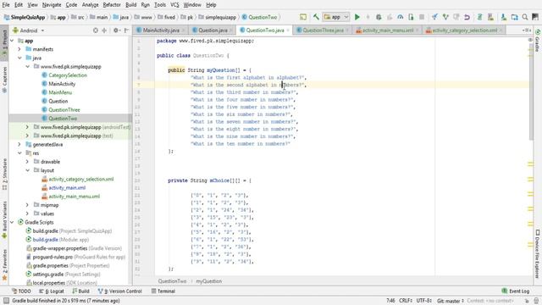Open the VCS menu
The image size is (542, 305).
[x=175, y=5]
